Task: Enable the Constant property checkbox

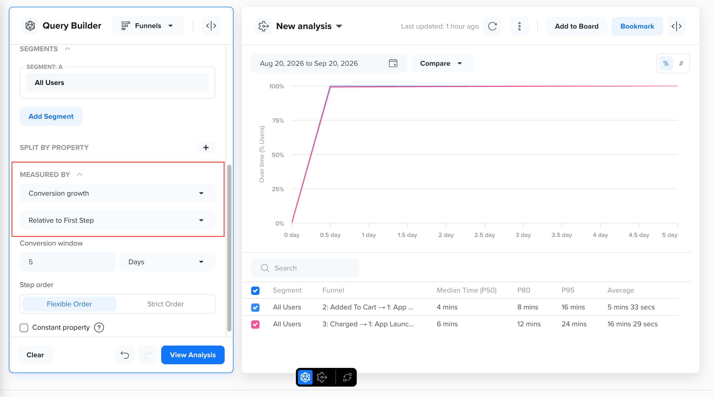Action: point(24,328)
